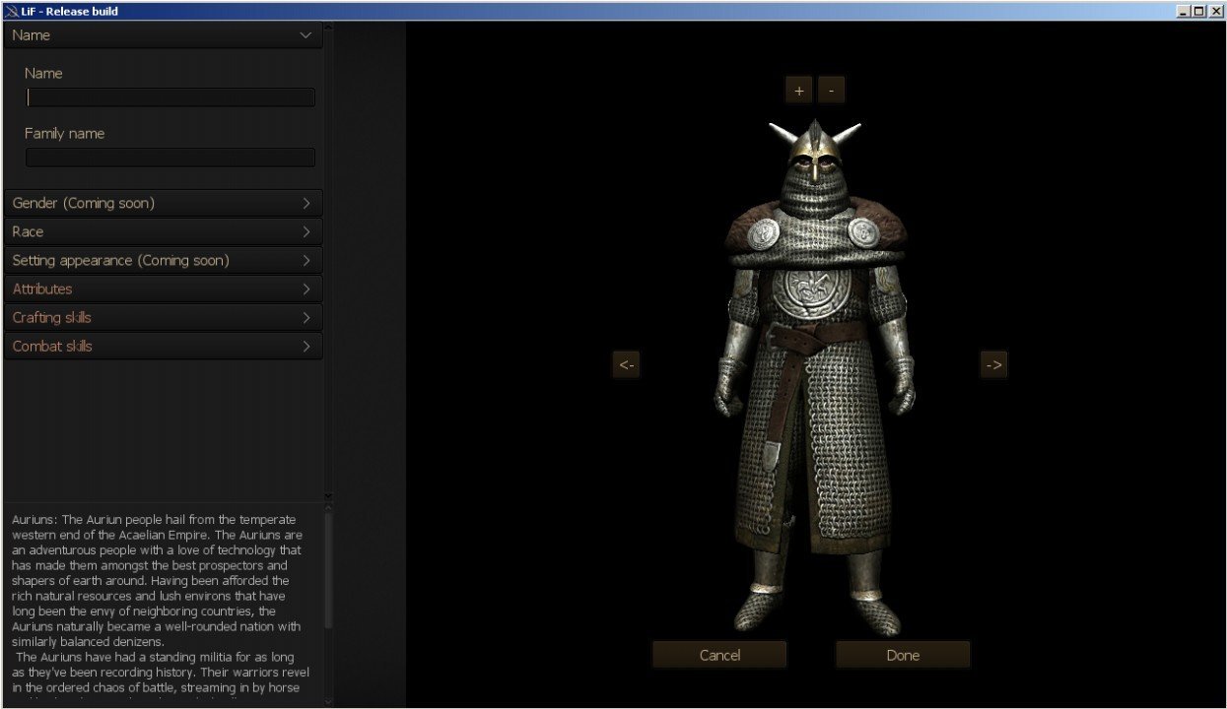Maximize the LiF window

pos(1198,11)
